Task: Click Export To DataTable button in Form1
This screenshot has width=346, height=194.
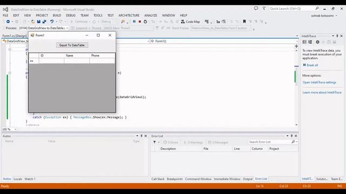Action: [72, 45]
